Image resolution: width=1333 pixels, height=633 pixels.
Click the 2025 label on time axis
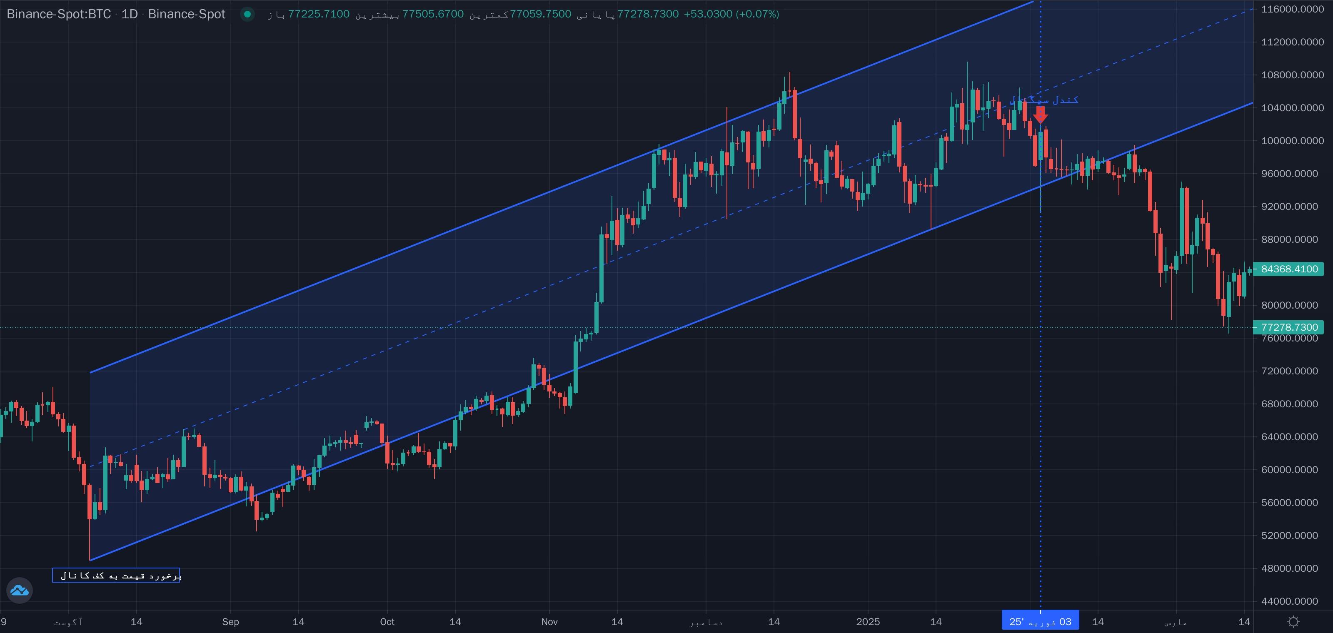click(x=868, y=622)
